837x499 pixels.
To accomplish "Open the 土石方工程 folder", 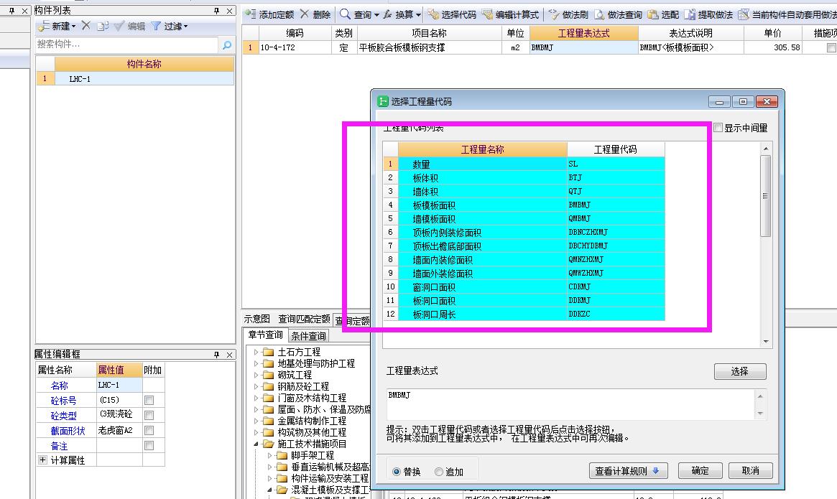I will click(269, 352).
